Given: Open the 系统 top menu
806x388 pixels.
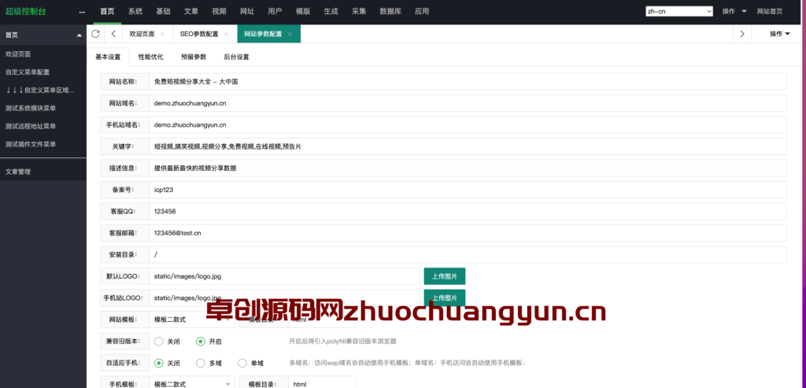Looking at the screenshot, I should pyautogui.click(x=135, y=11).
